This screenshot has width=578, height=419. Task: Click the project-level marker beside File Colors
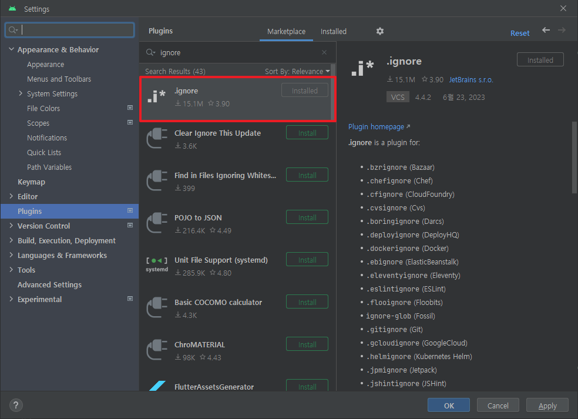130,108
